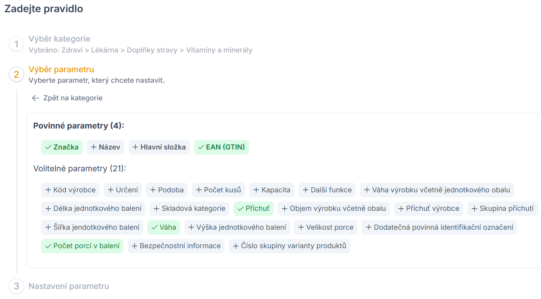Toggle the checked Příchuť parameter
Screen dimensions: 541x299
(253, 208)
